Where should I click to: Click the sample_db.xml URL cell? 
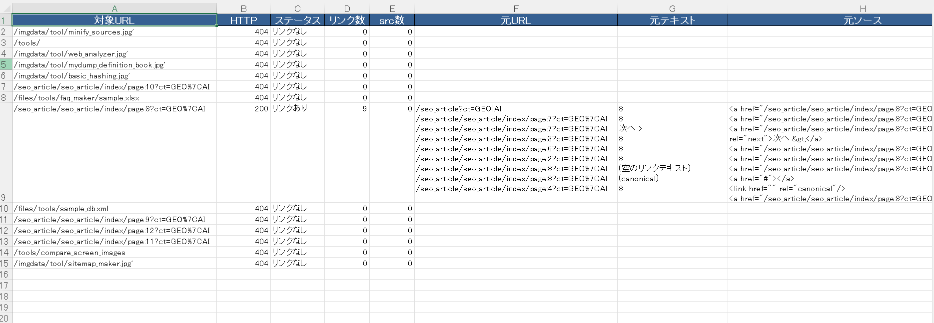pyautogui.click(x=114, y=209)
